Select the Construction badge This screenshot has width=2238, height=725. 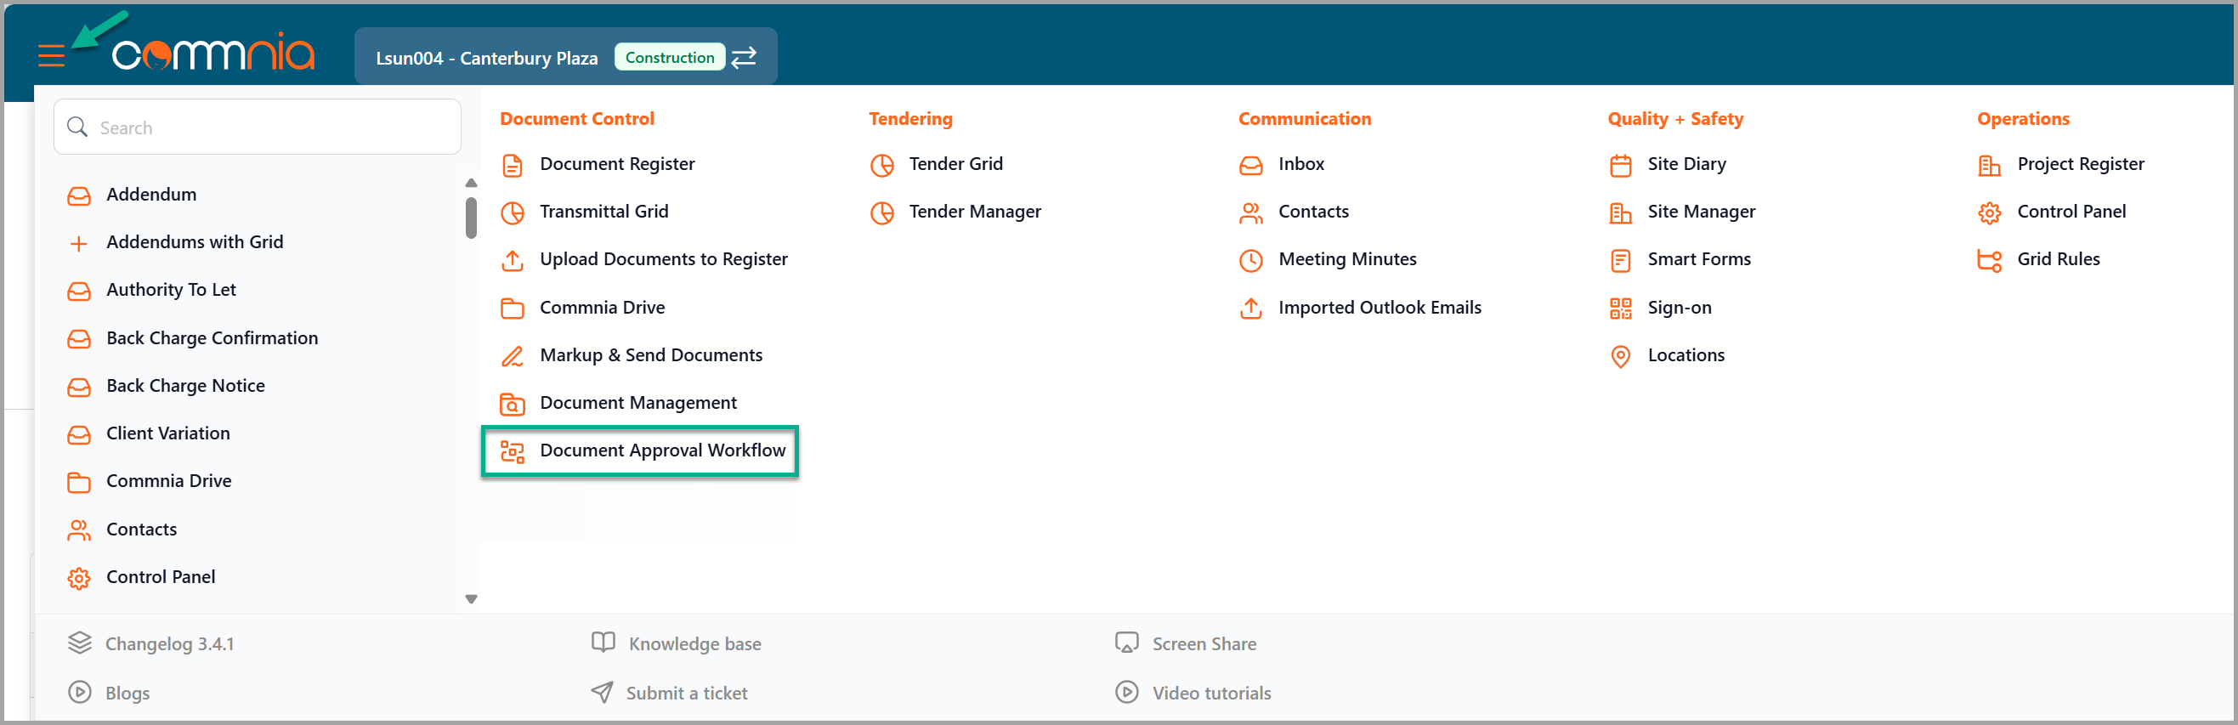[x=669, y=57]
